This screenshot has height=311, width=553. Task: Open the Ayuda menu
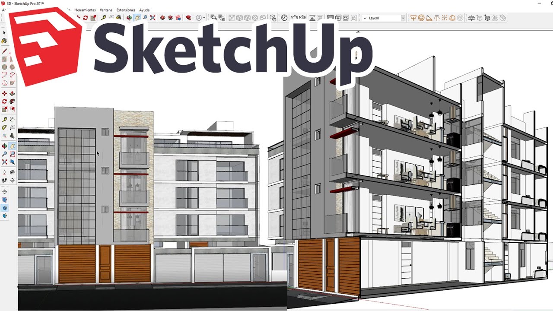point(144,10)
